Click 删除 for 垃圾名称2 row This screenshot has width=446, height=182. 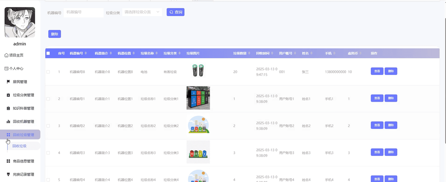coord(391,125)
